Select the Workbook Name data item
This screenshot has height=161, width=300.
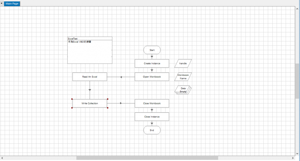click(183, 77)
